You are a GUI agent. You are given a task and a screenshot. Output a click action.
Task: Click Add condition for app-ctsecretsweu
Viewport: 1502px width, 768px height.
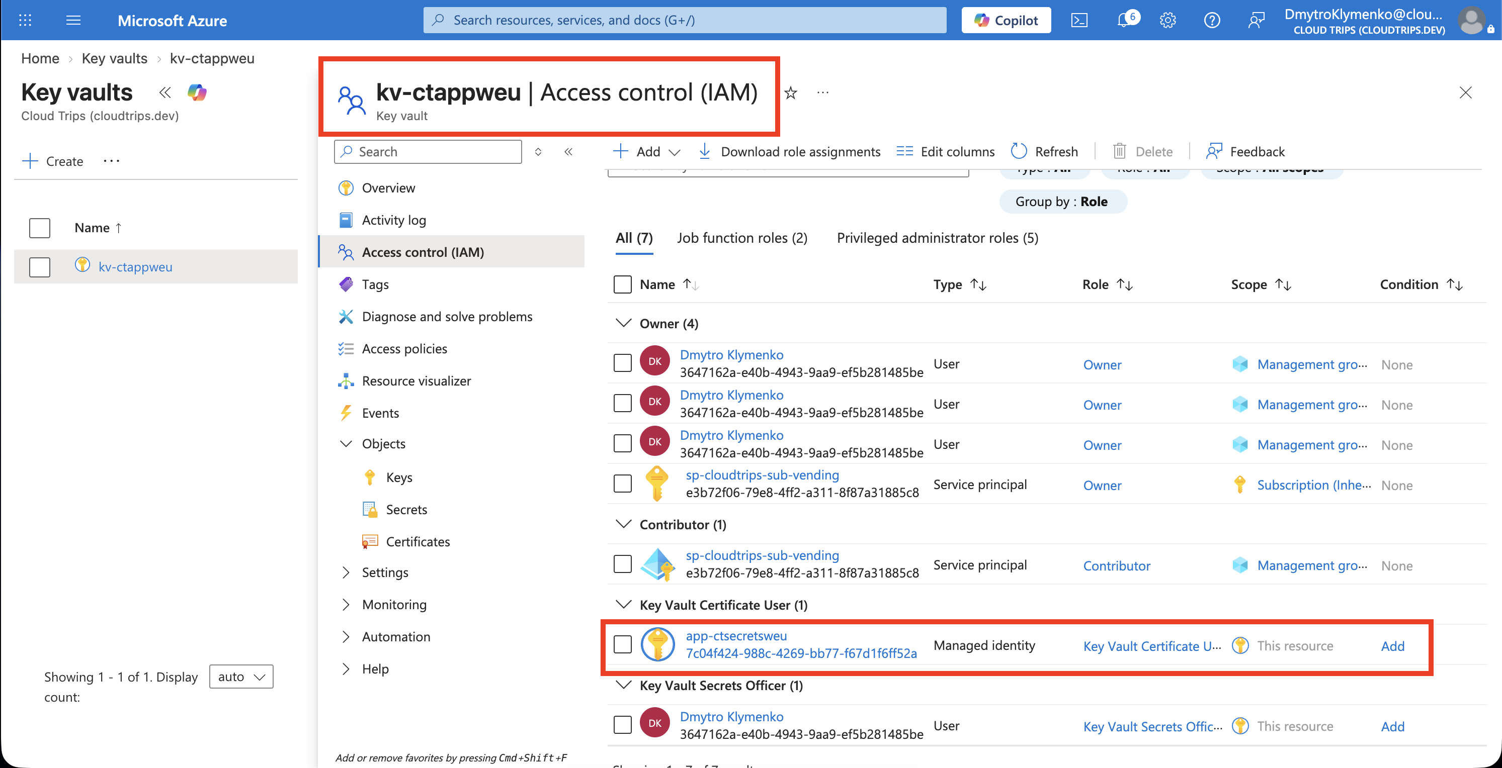(1392, 646)
